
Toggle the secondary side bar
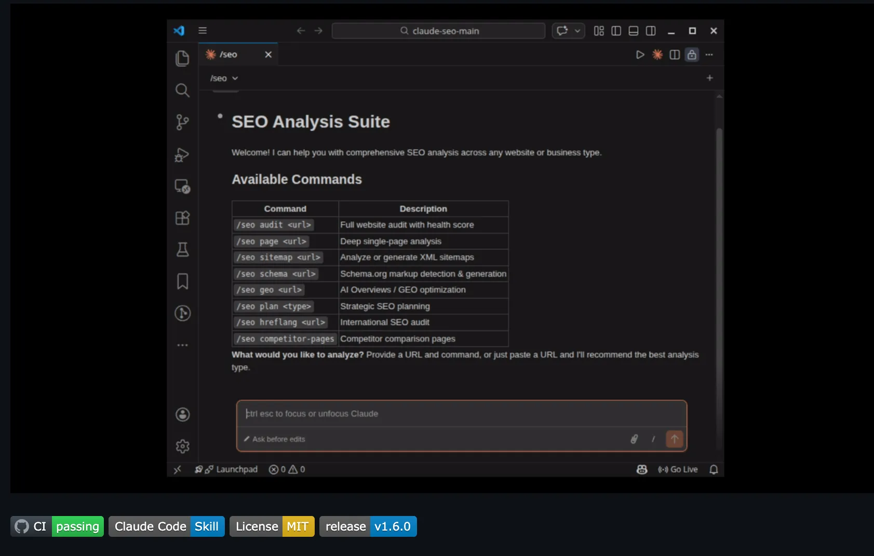click(651, 31)
